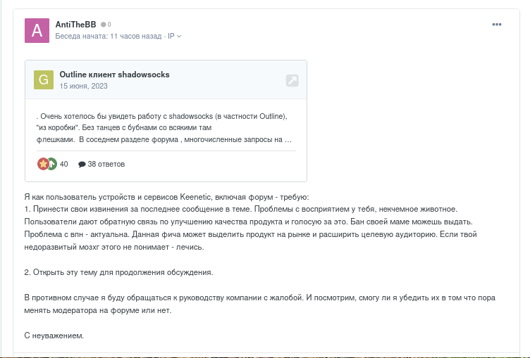The image size is (530, 358).
Task: Click the embedded topic excerpt text
Action: tap(164, 128)
